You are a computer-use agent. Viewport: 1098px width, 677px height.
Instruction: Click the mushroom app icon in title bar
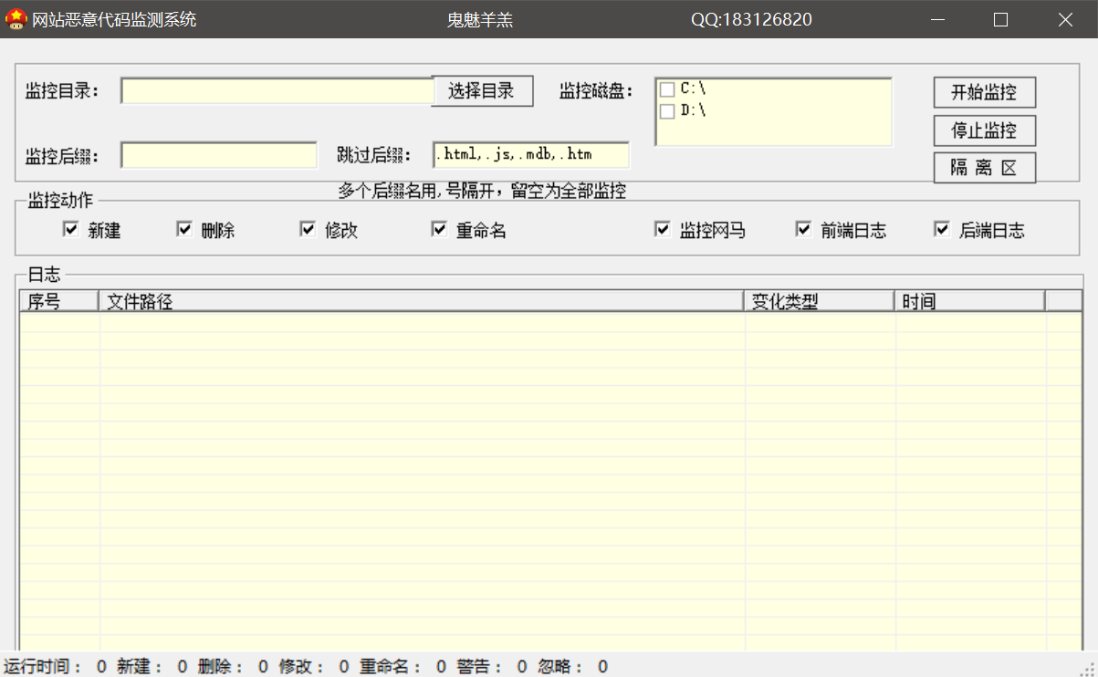coord(16,19)
